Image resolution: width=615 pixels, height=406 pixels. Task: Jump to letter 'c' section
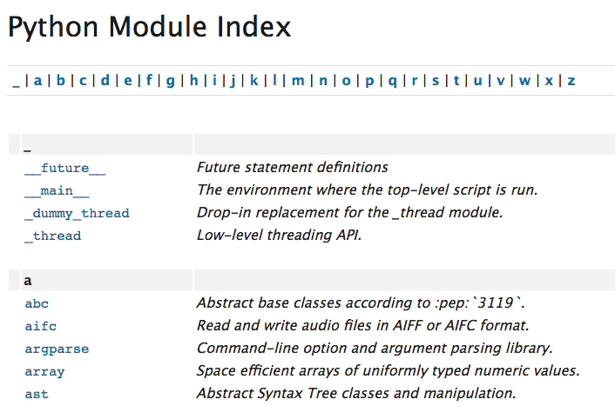pos(84,81)
